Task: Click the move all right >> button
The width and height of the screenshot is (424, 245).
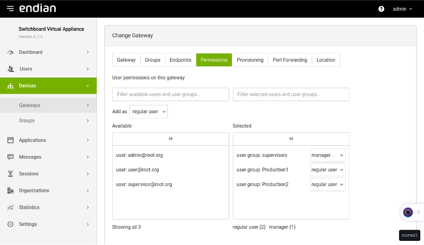Action: (171, 139)
